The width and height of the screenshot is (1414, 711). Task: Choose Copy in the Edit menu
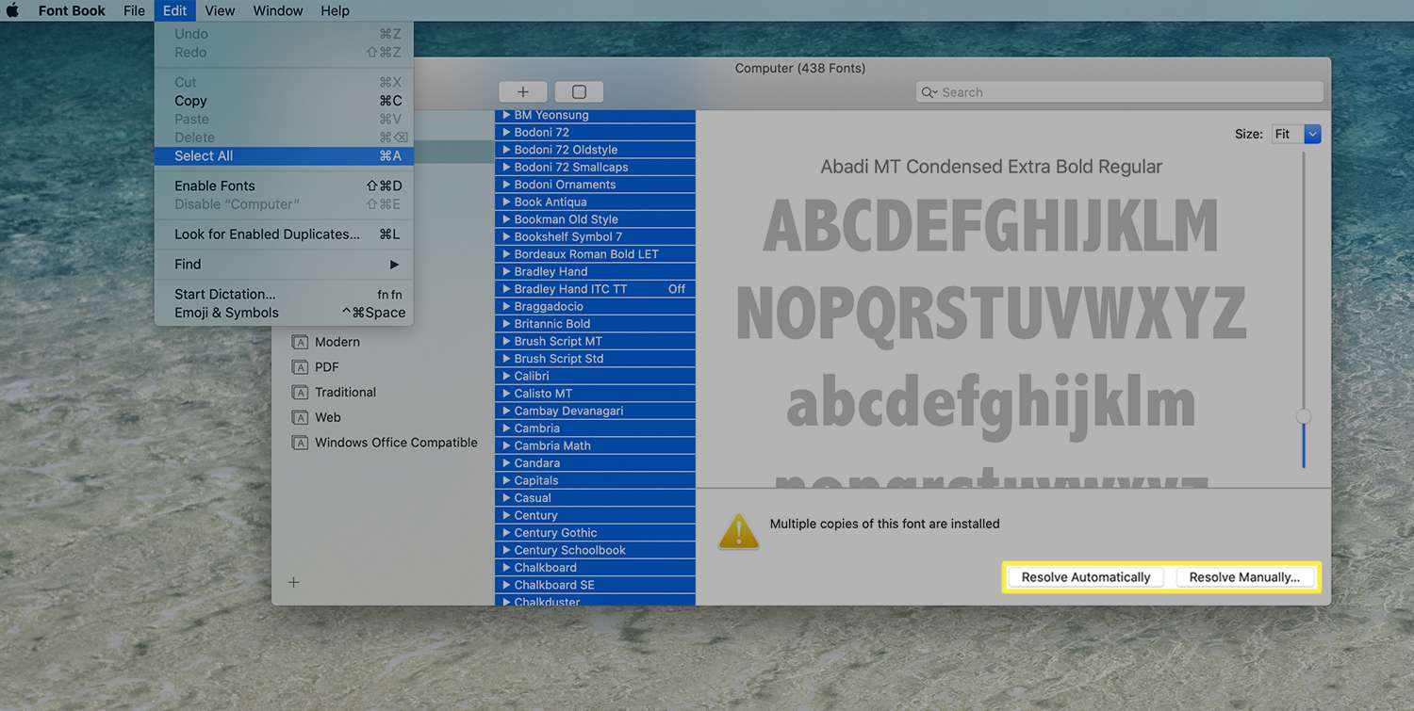(284, 101)
